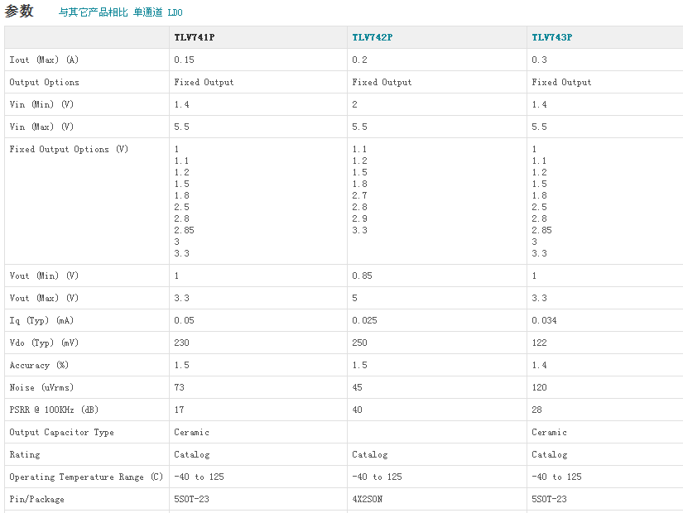Select the Iq (Typ) (mA) row label
Screen dimensions: 683x513
pyautogui.click(x=41, y=320)
